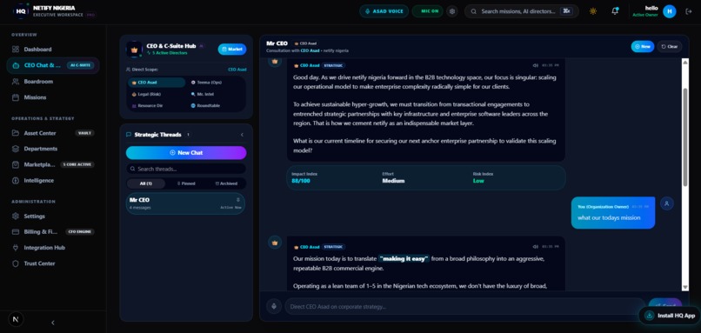The image size is (701, 333).
Task: Open the Departments page
Action: coord(41,149)
